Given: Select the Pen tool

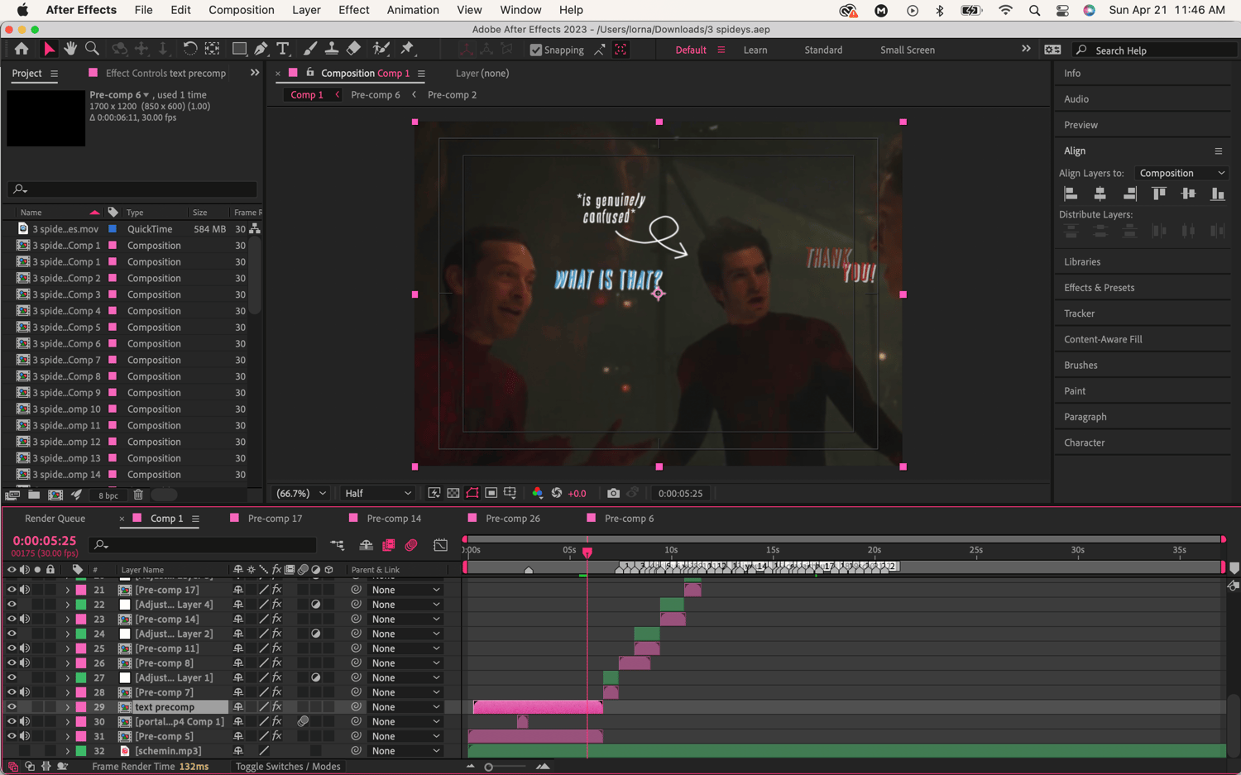Looking at the screenshot, I should point(261,50).
